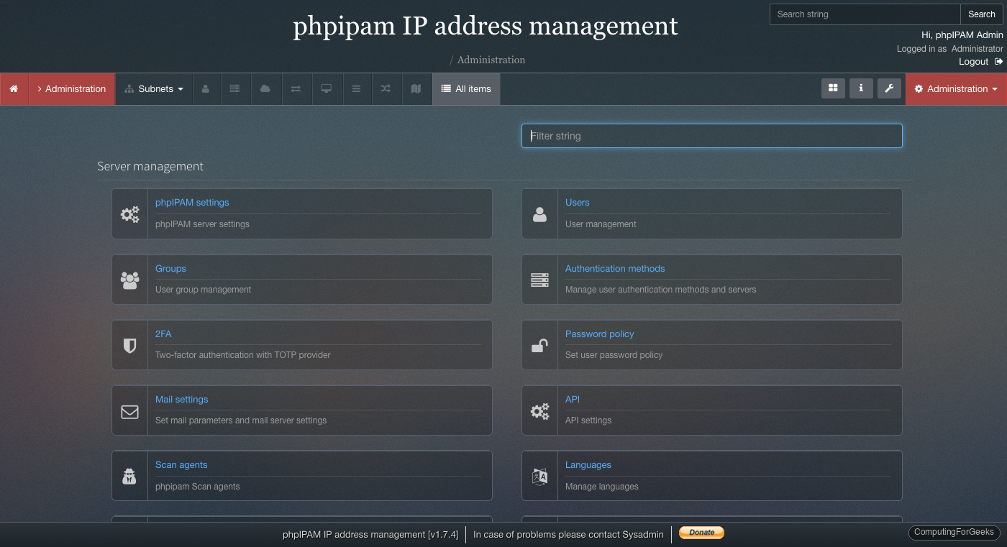
Task: Click the orange Donate badge in the footer
Action: [701, 533]
